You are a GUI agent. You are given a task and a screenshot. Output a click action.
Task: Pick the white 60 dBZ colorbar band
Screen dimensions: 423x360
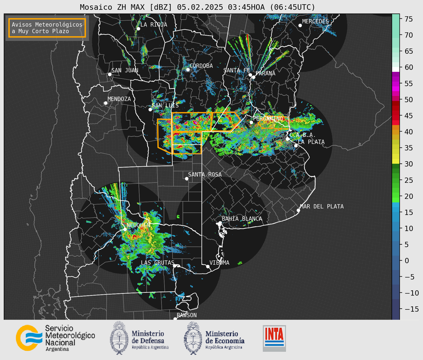(x=396, y=69)
